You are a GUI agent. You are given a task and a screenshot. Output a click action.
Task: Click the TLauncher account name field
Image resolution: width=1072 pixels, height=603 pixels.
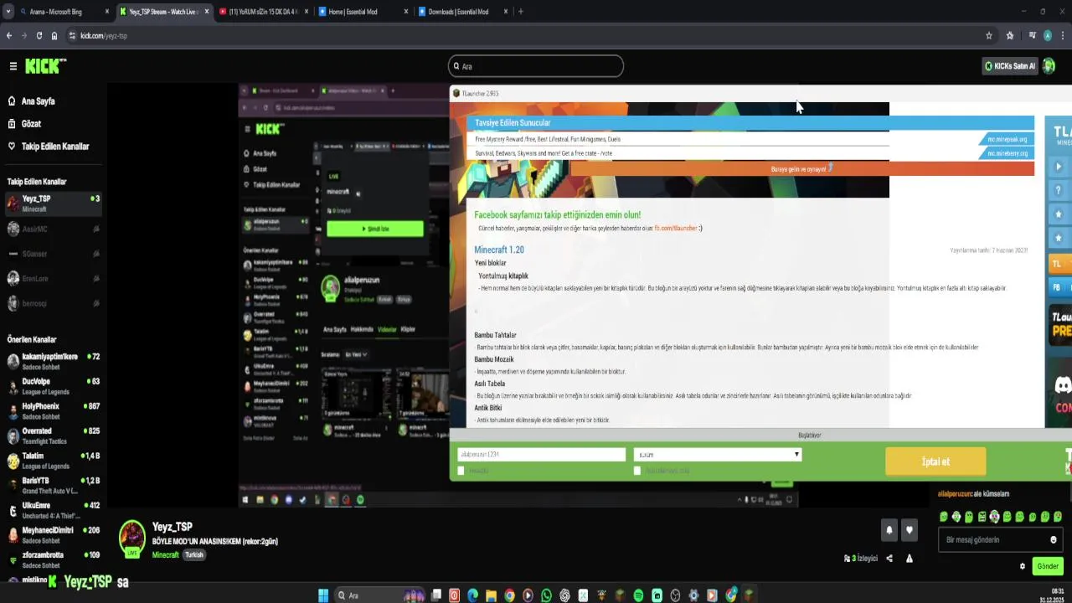(542, 455)
